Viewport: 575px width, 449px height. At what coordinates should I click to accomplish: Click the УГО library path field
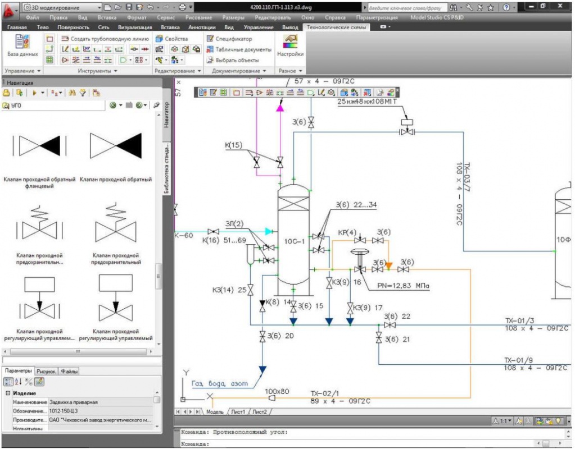[x=53, y=106]
